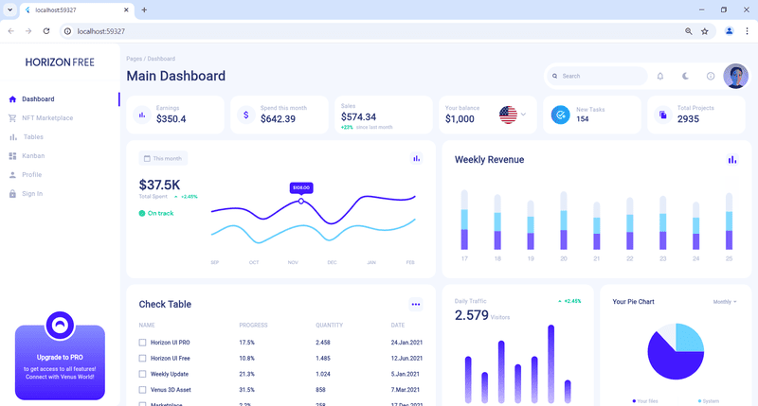The height and width of the screenshot is (406, 758).
Task: Open the info circle icon in header
Action: click(x=710, y=76)
